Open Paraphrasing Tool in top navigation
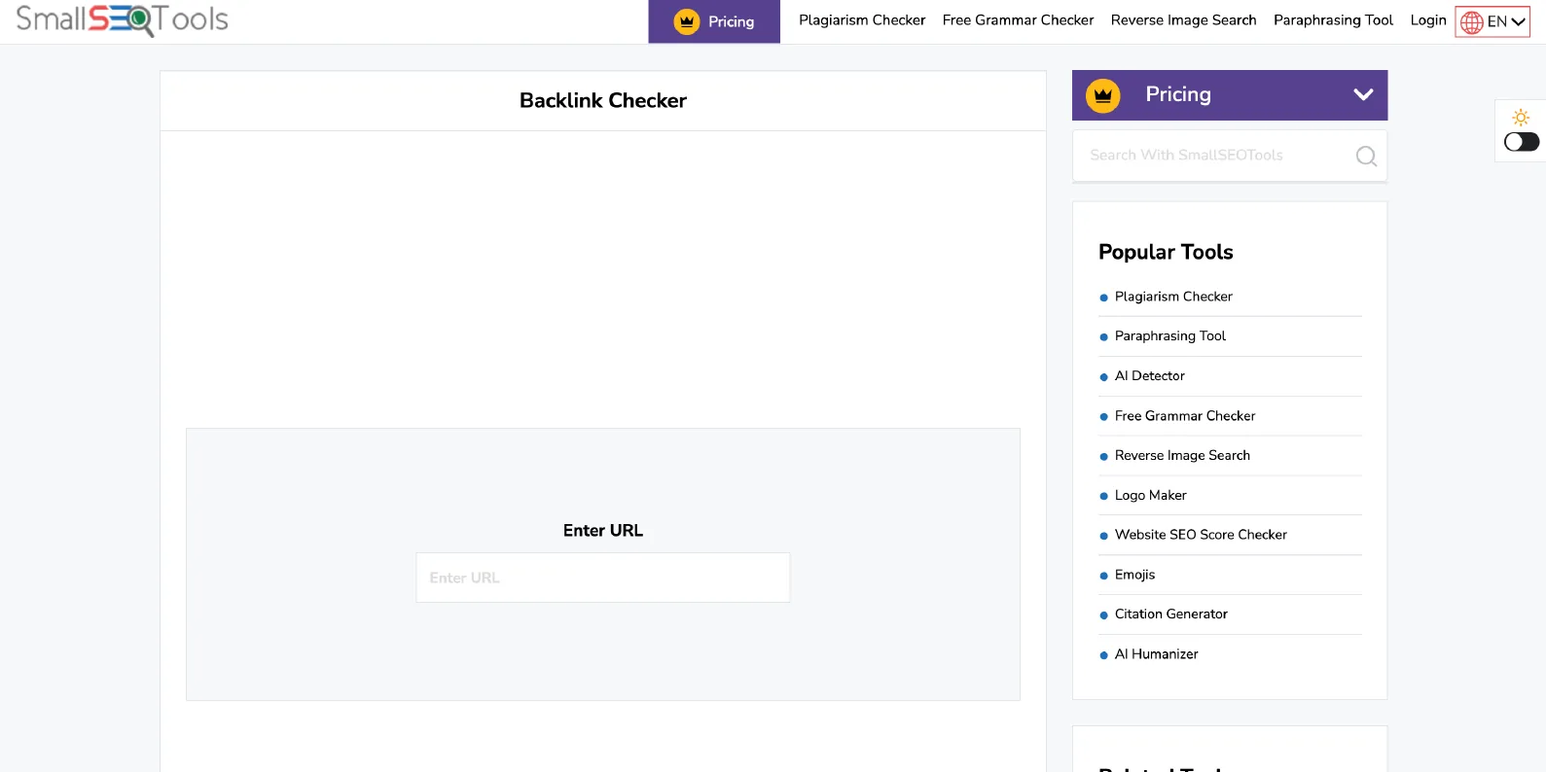 tap(1333, 20)
